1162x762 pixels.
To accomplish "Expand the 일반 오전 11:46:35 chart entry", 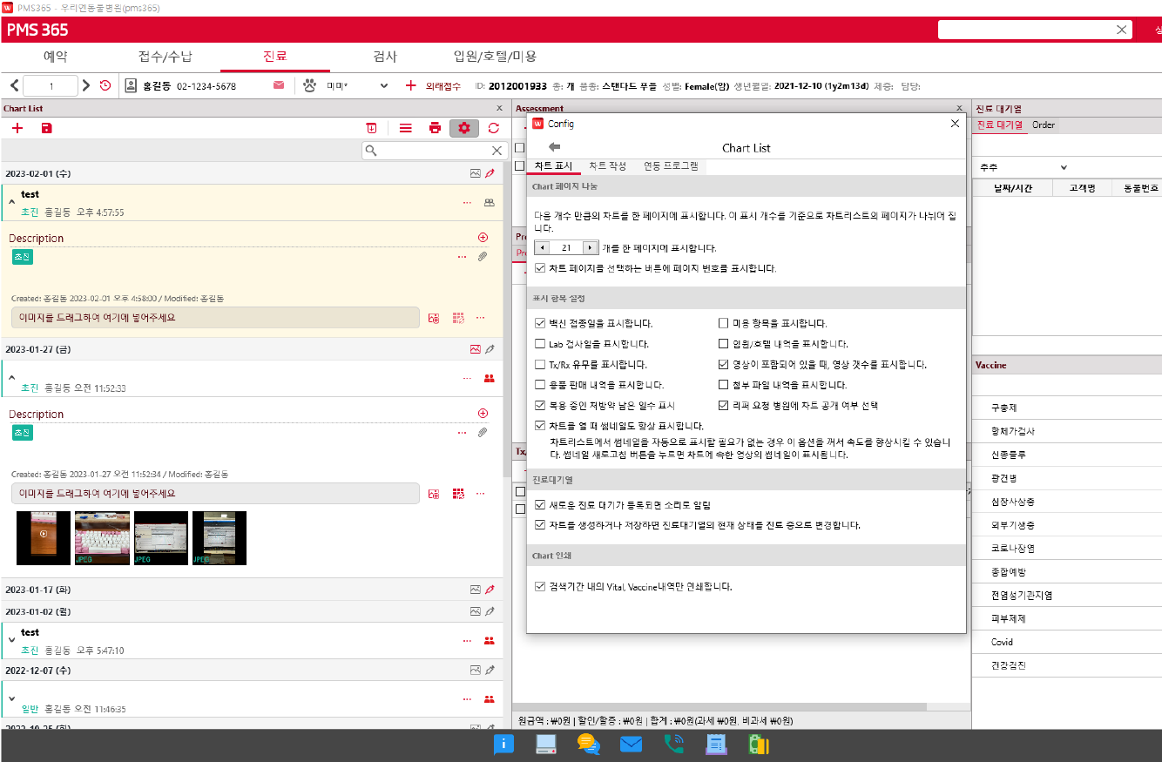I will point(12,698).
